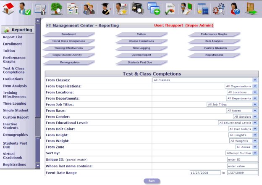This screenshot has height=185, width=262.
Task: Open the Students Past Due tab button
Action: click(x=141, y=62)
